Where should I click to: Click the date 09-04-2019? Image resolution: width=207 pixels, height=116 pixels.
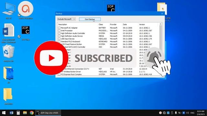pos(127,36)
